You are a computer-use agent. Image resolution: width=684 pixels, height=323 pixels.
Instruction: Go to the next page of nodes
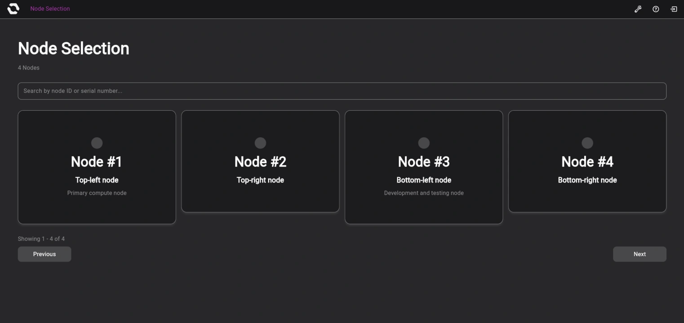point(639,254)
